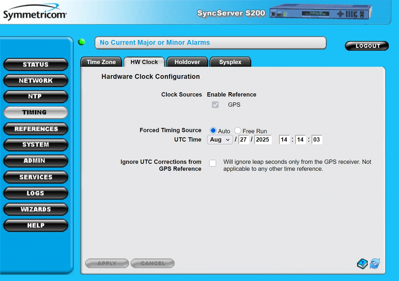Go to the ADMIN section
This screenshot has height=281, width=399.
pos(36,161)
